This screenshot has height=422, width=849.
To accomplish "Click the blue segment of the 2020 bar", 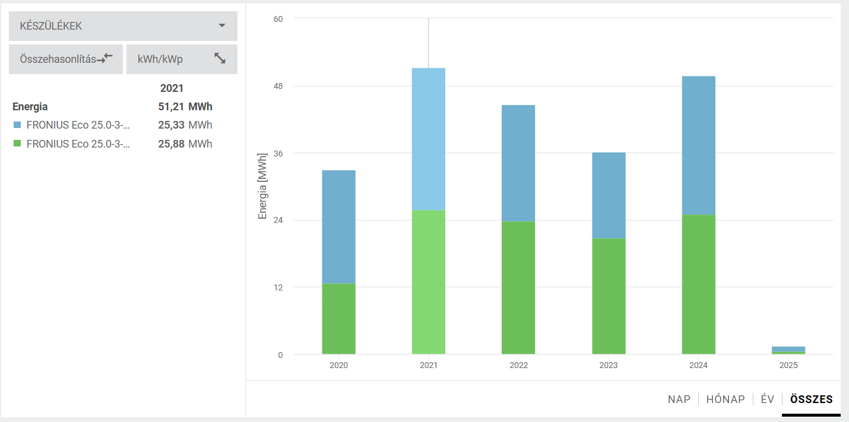I will tap(338, 226).
